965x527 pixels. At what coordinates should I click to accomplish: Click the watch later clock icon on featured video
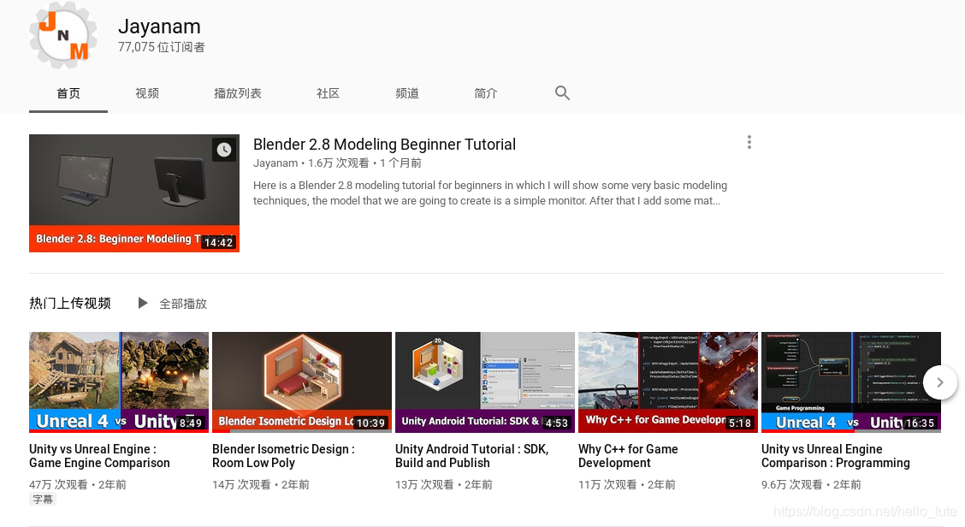pyautogui.click(x=224, y=150)
